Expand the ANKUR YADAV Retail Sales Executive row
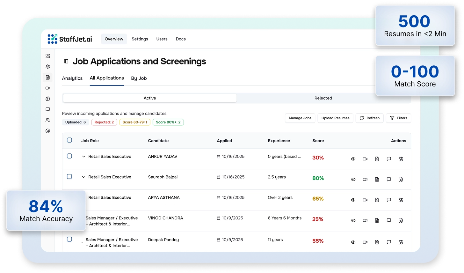464x273 pixels. point(84,157)
